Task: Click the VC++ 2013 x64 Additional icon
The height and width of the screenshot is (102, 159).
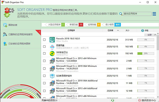Action: [52, 91]
